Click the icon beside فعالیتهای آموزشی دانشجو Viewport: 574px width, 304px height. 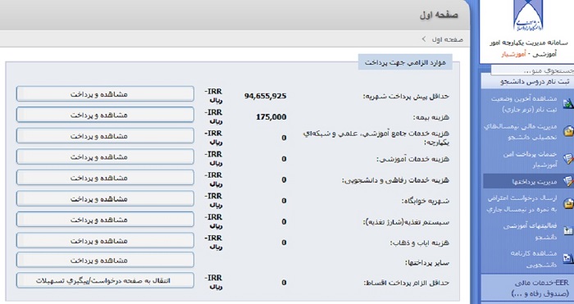(567, 231)
